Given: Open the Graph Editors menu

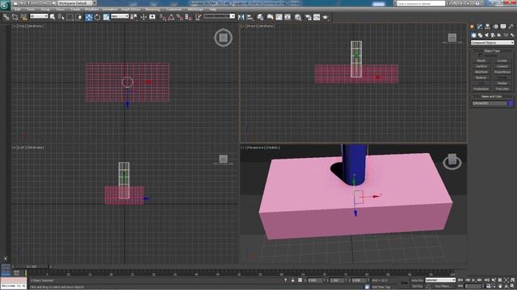Looking at the screenshot, I should 131,10.
